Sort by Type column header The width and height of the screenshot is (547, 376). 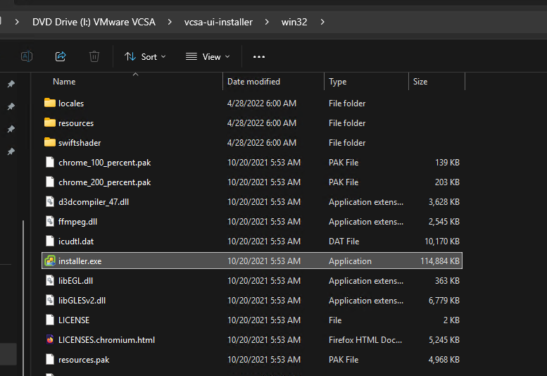pos(338,82)
